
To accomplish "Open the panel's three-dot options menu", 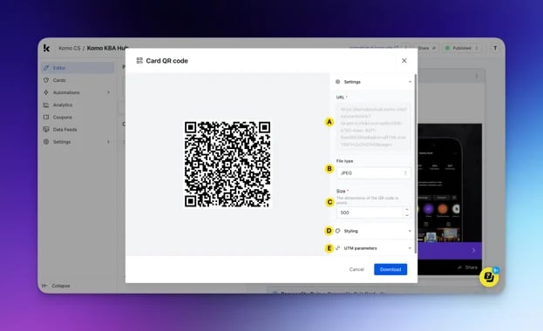I will pos(477,76).
